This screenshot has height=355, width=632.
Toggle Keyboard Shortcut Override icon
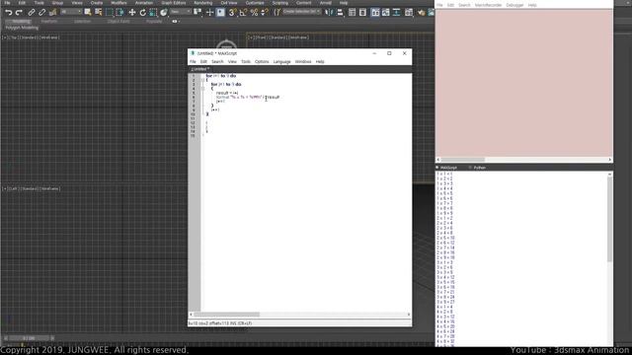click(220, 13)
